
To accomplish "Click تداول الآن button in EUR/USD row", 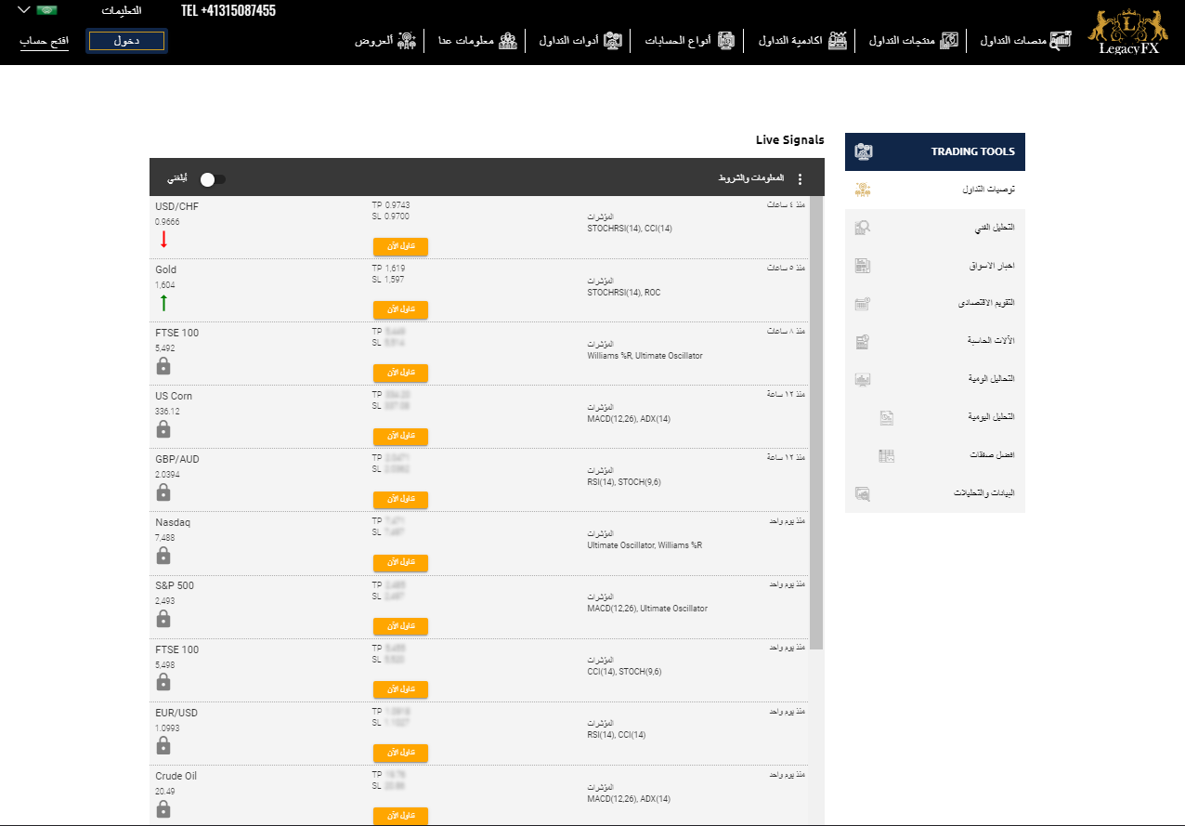I will [400, 753].
